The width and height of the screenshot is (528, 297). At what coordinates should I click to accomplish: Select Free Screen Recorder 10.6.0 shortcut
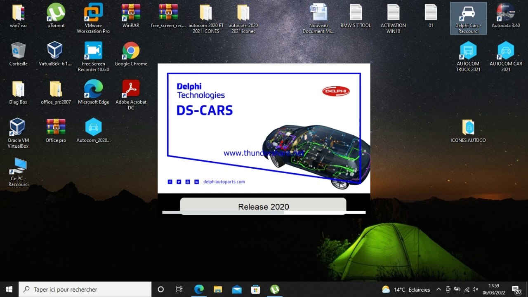pyautogui.click(x=93, y=57)
